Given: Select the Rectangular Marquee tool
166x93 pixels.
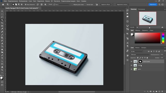Looking at the screenshot, I should pyautogui.click(x=2, y=14).
